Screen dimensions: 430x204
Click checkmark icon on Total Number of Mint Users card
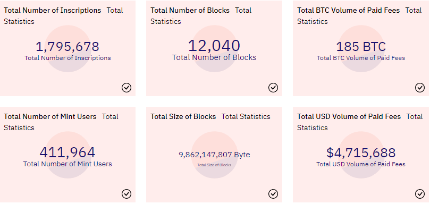pos(127,194)
